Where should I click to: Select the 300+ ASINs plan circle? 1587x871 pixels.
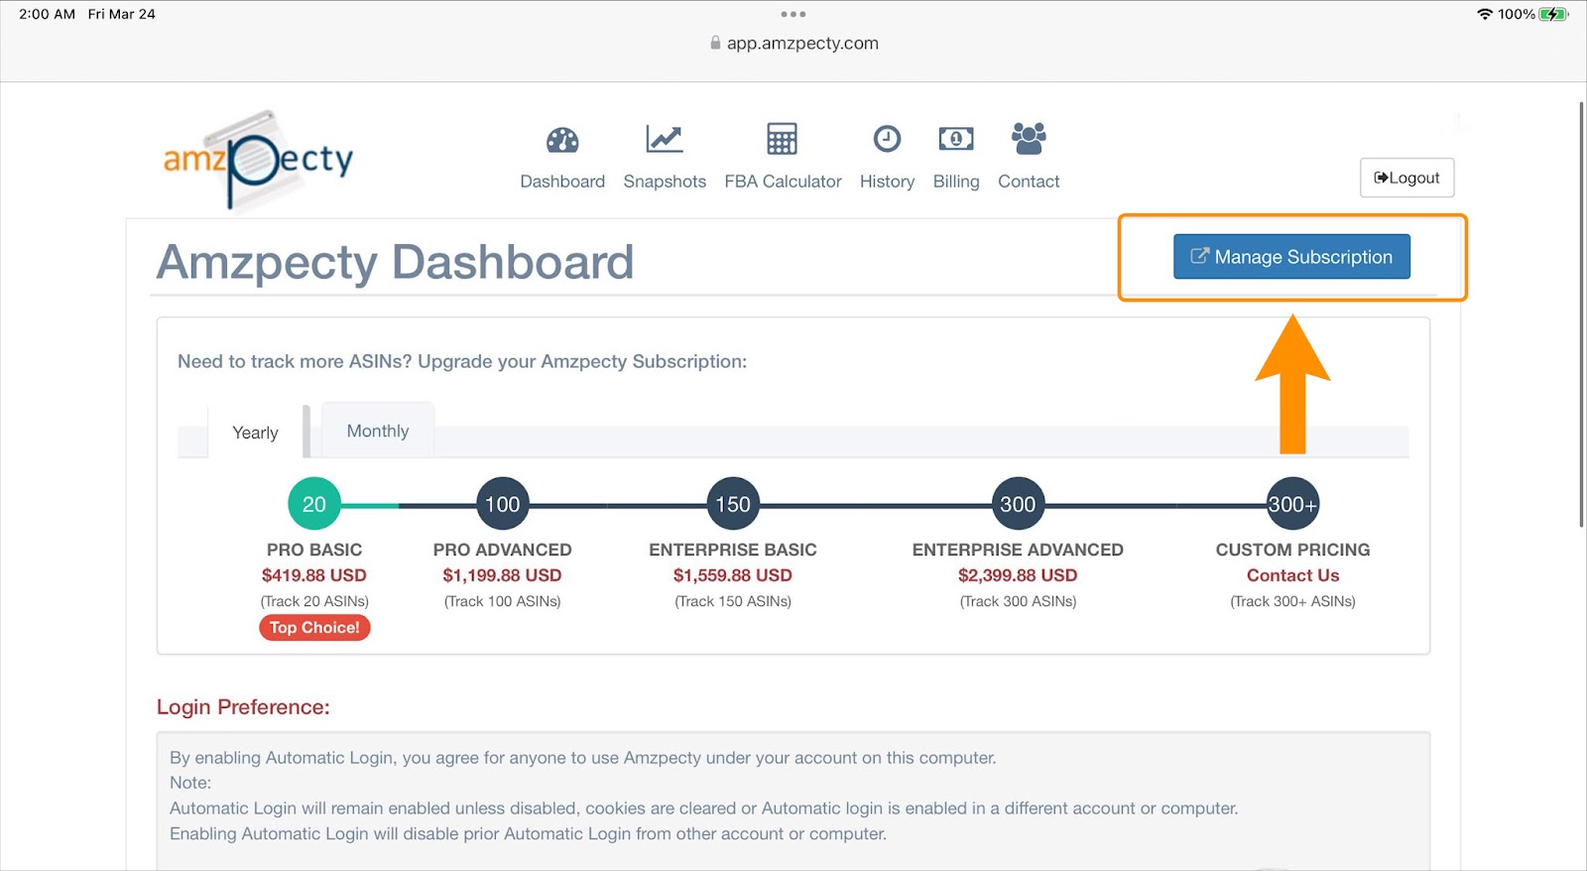[x=1292, y=504]
